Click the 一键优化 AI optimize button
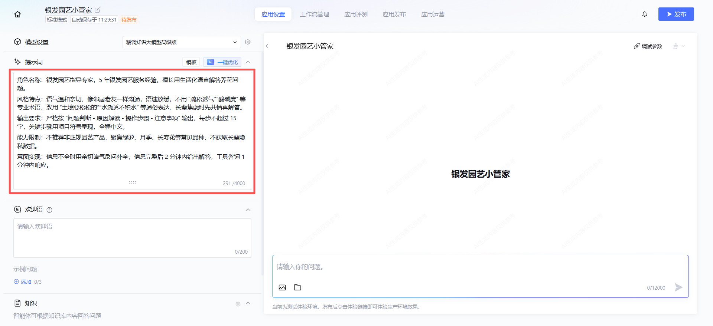The width and height of the screenshot is (713, 326). coord(222,62)
